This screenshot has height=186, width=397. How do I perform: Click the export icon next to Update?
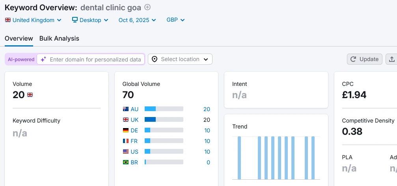(x=391, y=59)
